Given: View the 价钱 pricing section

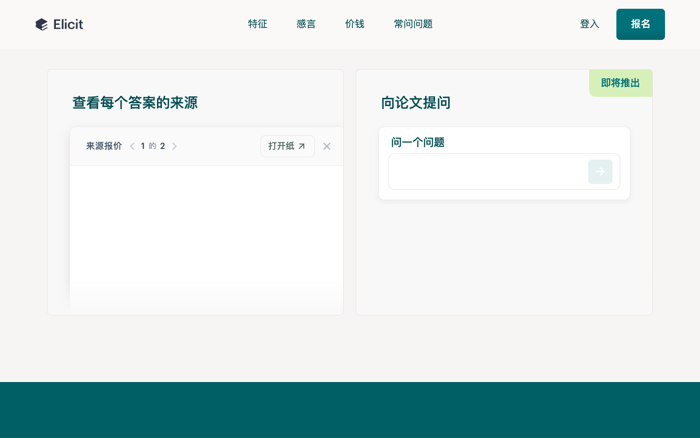Looking at the screenshot, I should 355,24.
